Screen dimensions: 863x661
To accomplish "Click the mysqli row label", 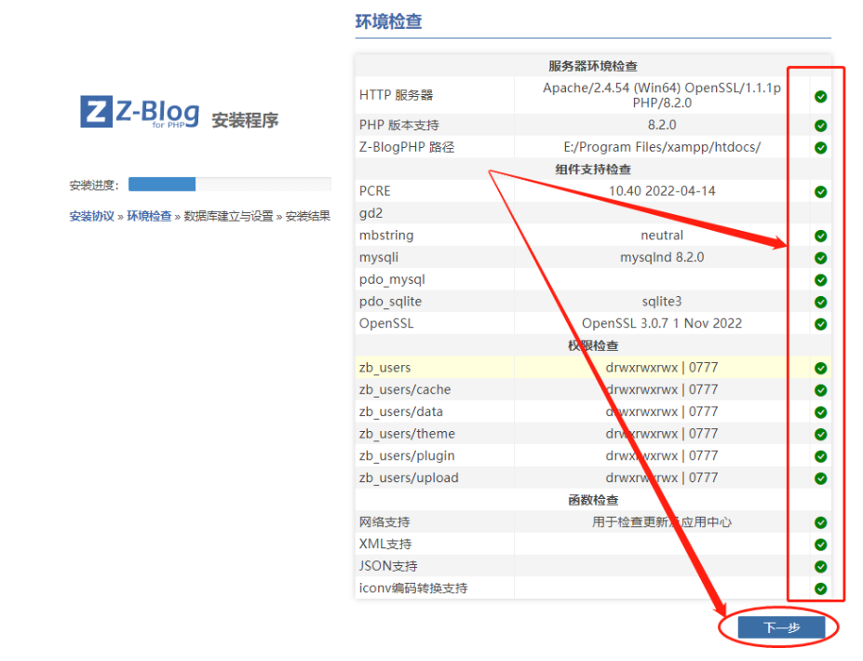I will pos(379,258).
